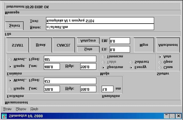Click the Excitation Fixed field showing 423
This screenshot has width=183, height=120.
(x=70, y=81)
